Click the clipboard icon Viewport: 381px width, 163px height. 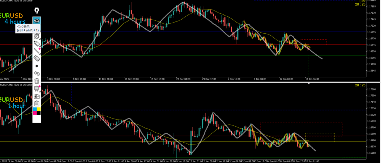coord(36,103)
